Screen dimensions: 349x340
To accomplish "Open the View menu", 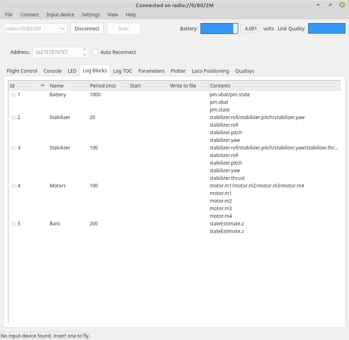I will click(x=112, y=15).
